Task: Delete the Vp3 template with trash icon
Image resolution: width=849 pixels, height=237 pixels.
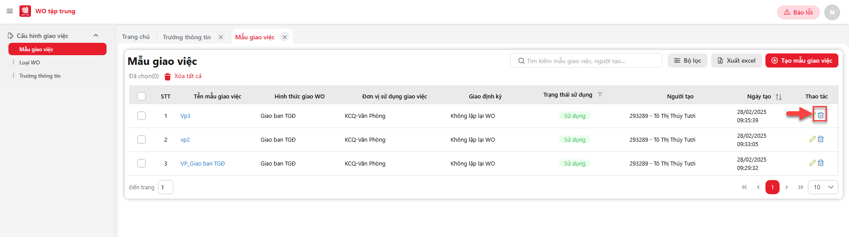Action: click(821, 115)
